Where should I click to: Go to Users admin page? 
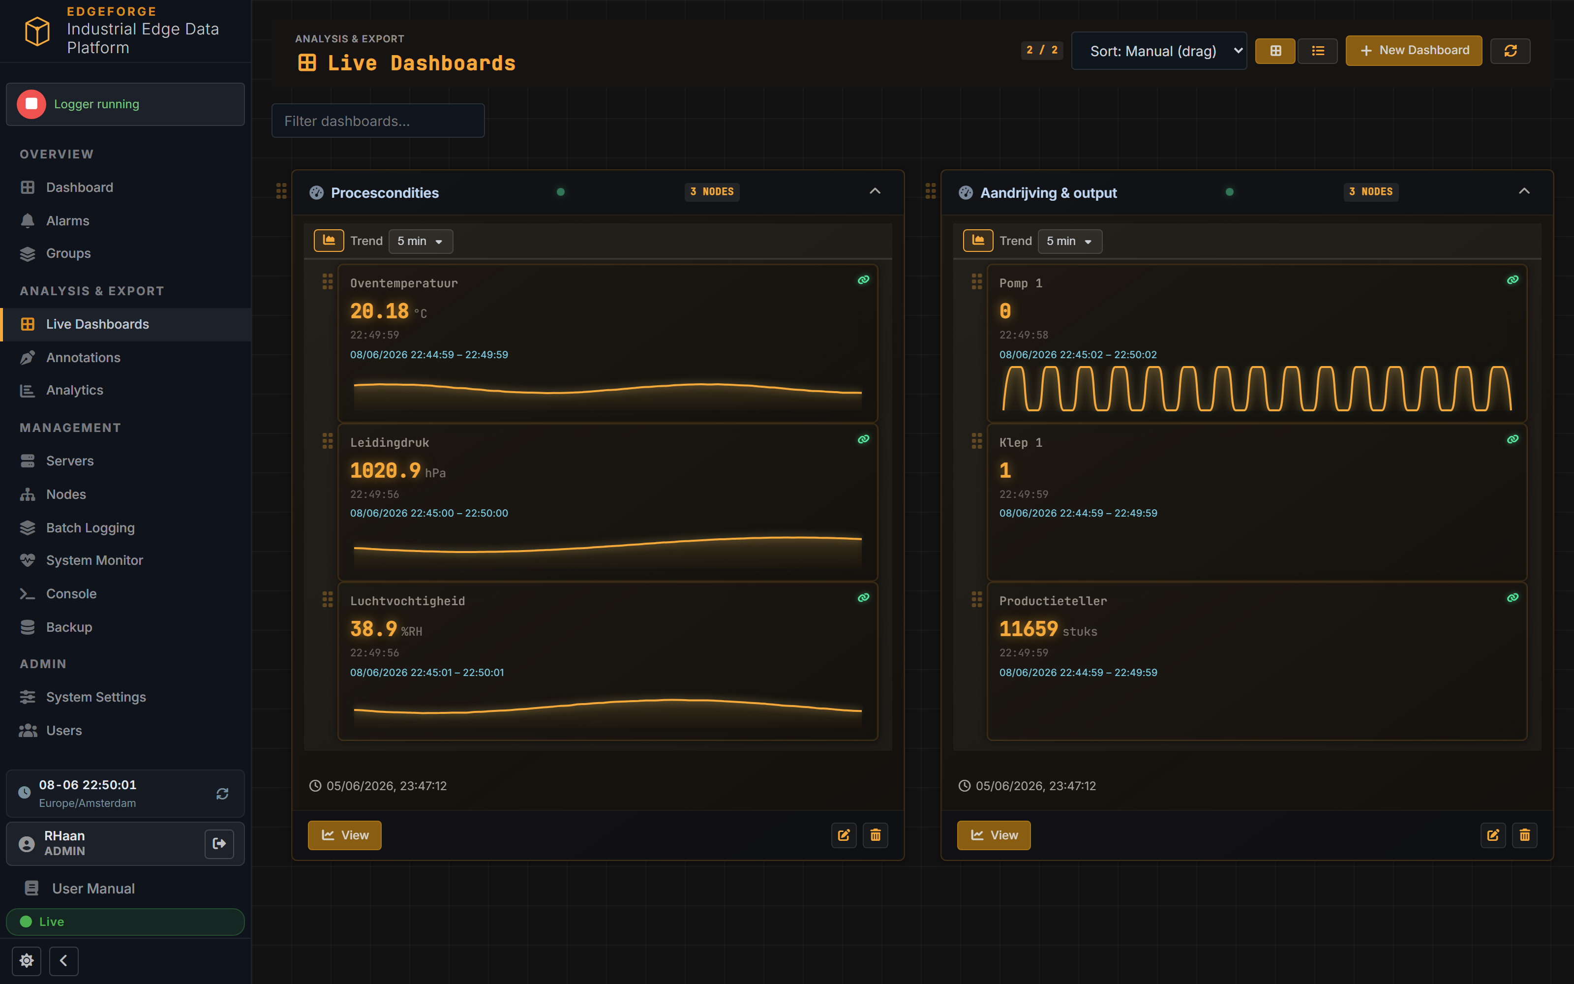coord(125,730)
